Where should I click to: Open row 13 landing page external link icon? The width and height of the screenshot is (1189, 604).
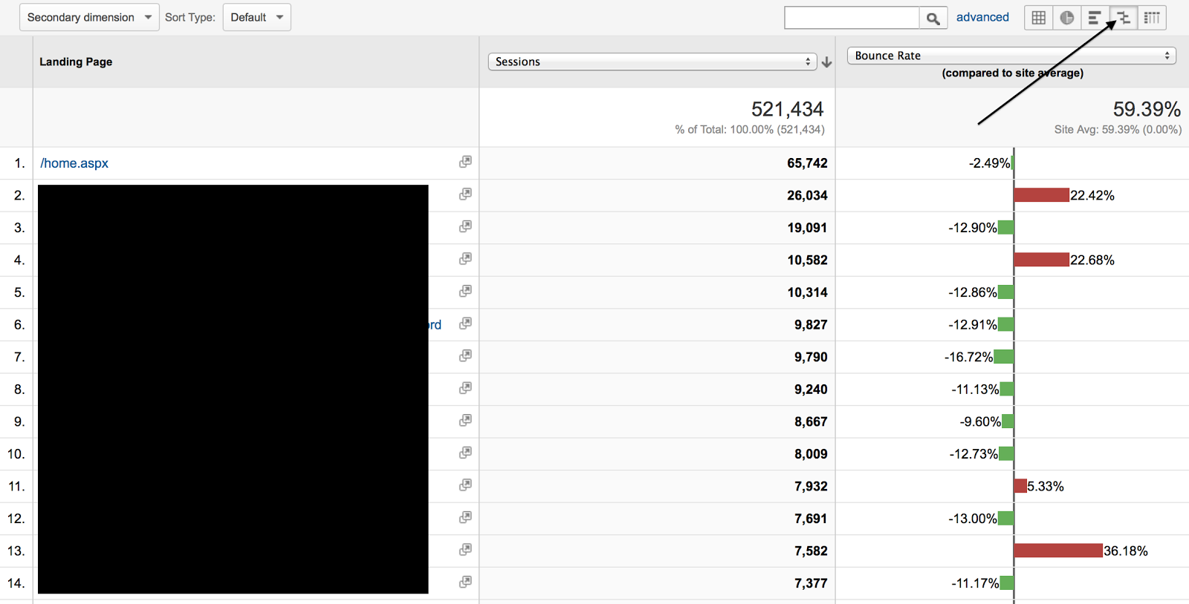(465, 550)
